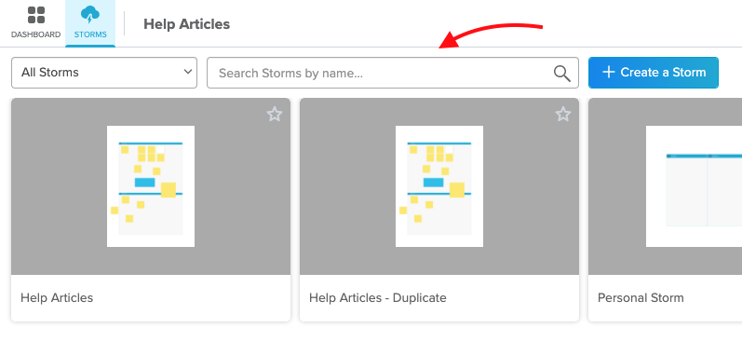
Task: Open the Help Articles title link
Action: tap(57, 298)
